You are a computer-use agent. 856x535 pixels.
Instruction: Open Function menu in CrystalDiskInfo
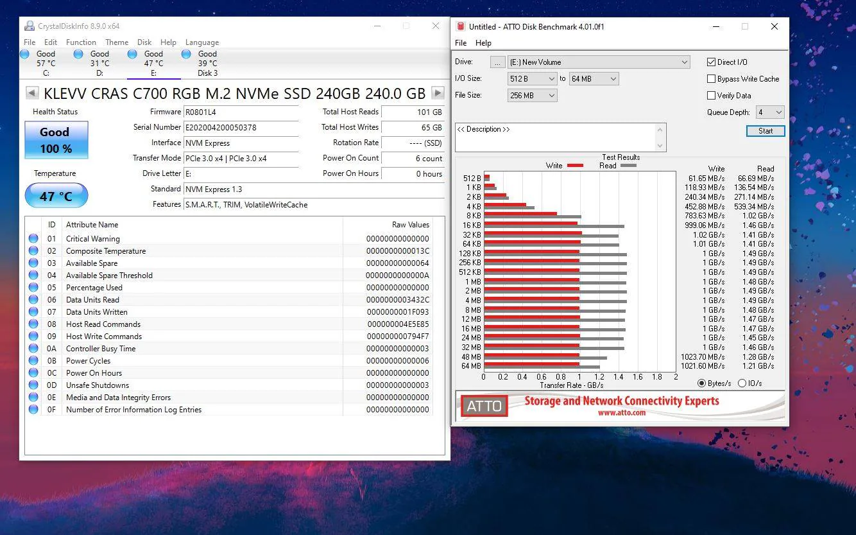81,42
